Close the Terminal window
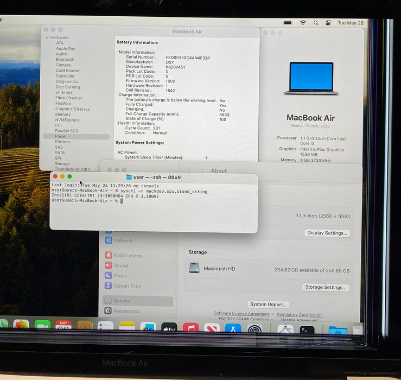 (55, 176)
